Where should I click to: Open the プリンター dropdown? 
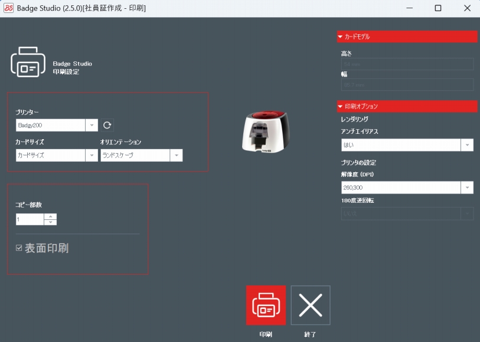(92, 125)
